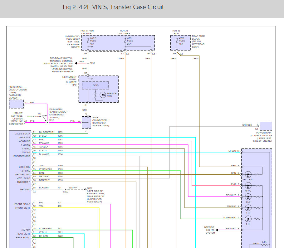
Task: Click the Interior Lights System arrow
Action: click(217, 230)
